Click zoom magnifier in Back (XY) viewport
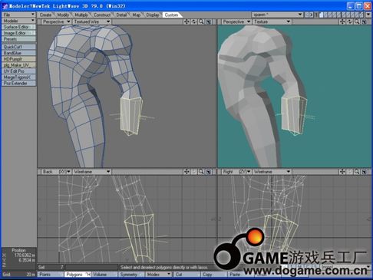The width and height of the screenshot is (373, 280). click(x=201, y=172)
